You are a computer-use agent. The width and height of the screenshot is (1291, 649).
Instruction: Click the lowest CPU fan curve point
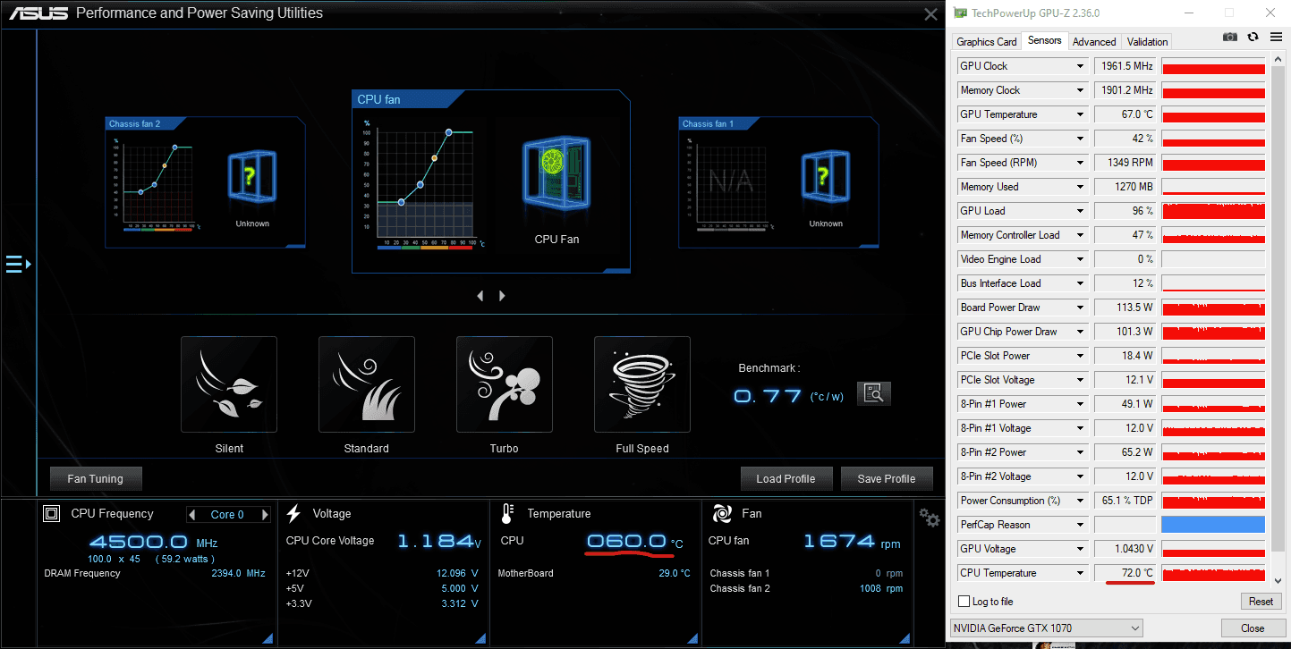point(401,203)
